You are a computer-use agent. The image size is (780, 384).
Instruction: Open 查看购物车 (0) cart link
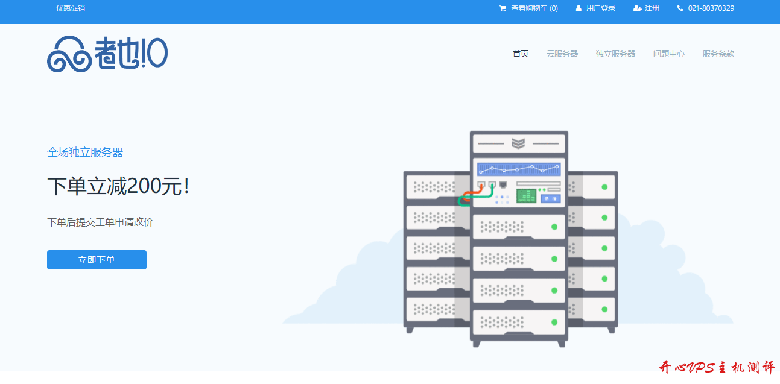point(534,8)
